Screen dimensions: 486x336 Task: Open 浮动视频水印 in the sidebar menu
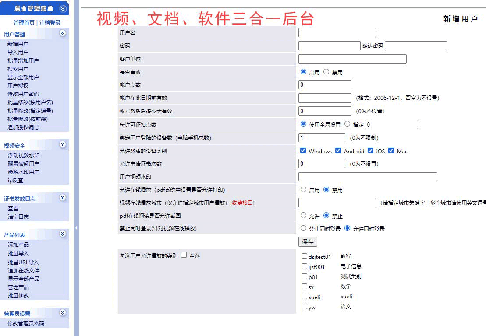23,155
